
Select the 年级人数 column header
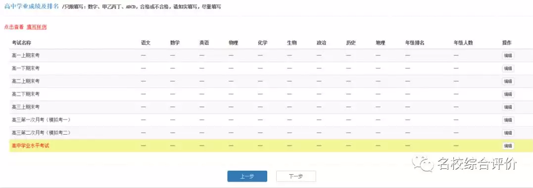[x=463, y=42]
